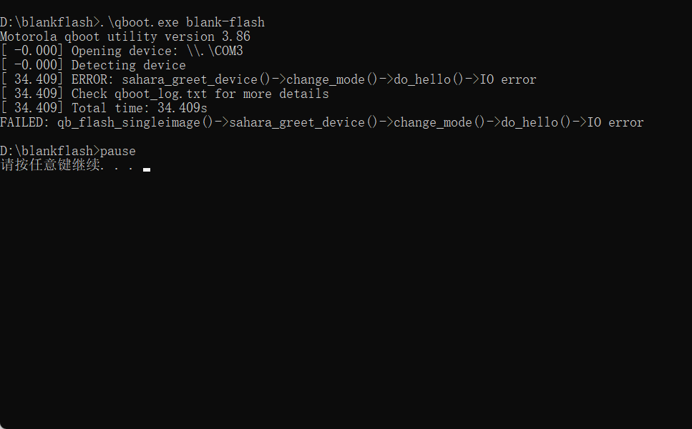692x429 pixels.
Task: Click the Total time: 34.409s text
Action: 139,108
